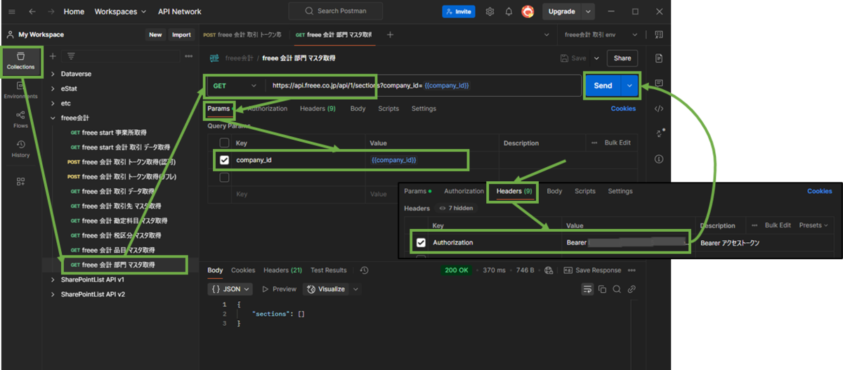Open the Presets dropdown in inset panel

[813, 225]
